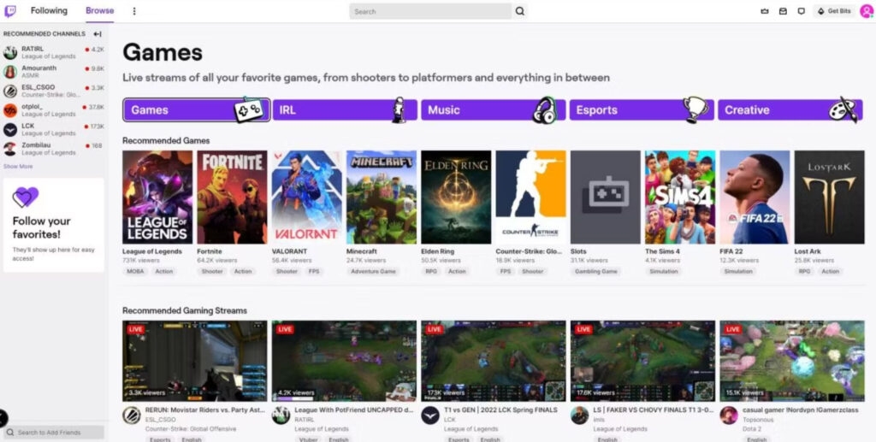Click the RPG tag under Elden Ring
This screenshot has height=442, width=876.
point(431,271)
